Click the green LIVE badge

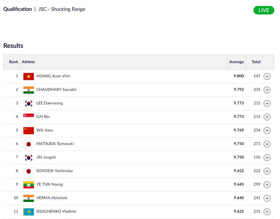[264, 10]
